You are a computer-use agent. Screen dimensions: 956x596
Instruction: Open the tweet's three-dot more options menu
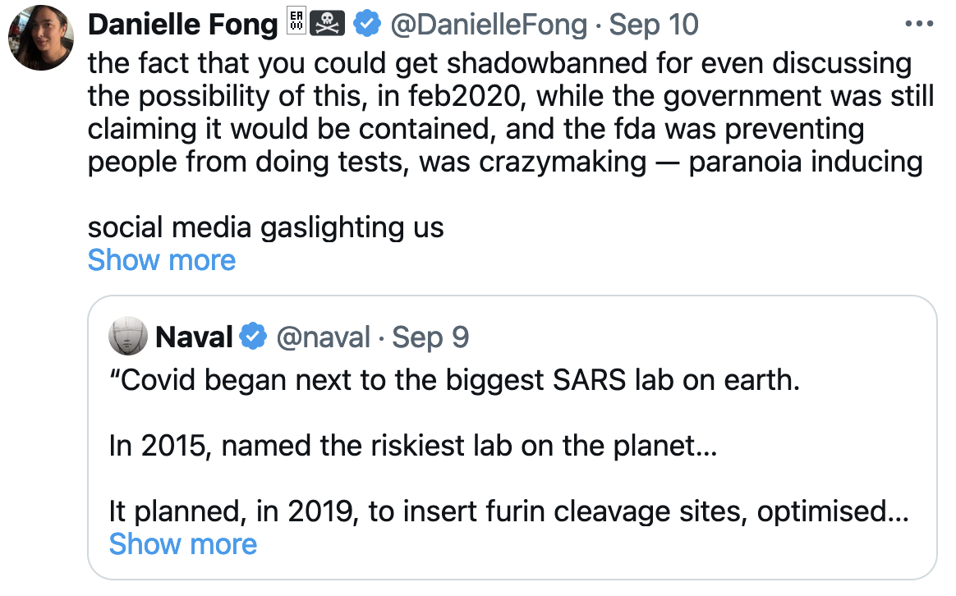(x=919, y=24)
